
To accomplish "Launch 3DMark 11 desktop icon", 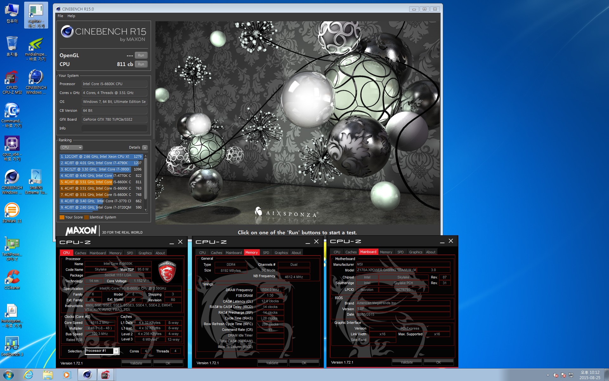I will click(12, 213).
